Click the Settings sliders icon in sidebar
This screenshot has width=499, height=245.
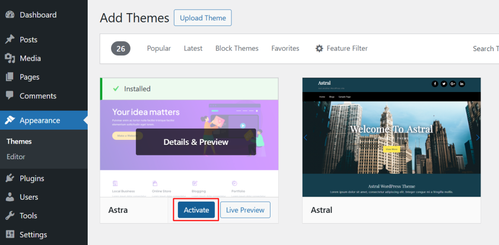[10, 235]
